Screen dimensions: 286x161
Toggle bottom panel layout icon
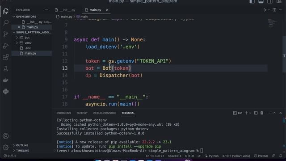(x=261, y=2)
